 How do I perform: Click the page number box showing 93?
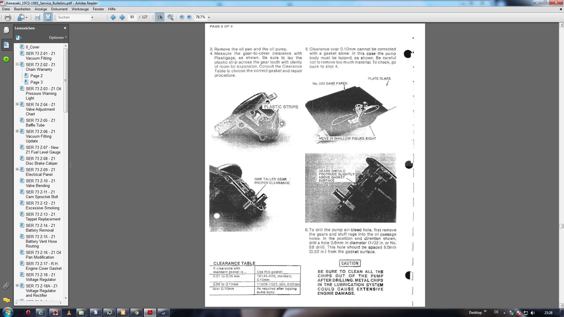tap(132, 17)
